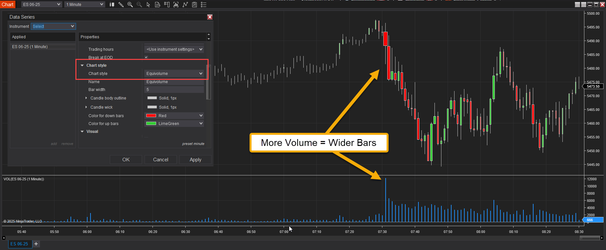Click the 5473.50 current price marker
Viewport: 606px width, 250px height.
point(593,86)
